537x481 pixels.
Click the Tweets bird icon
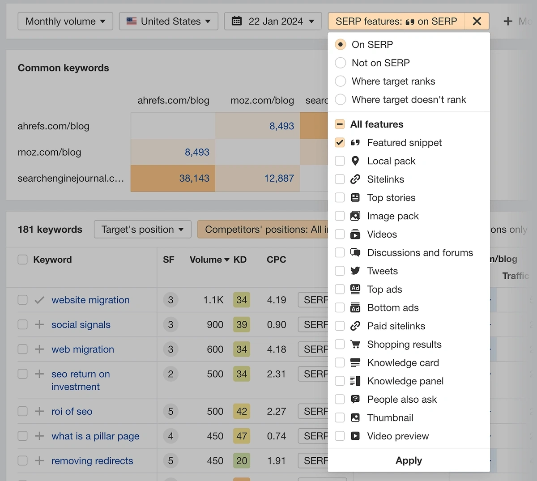tap(355, 271)
